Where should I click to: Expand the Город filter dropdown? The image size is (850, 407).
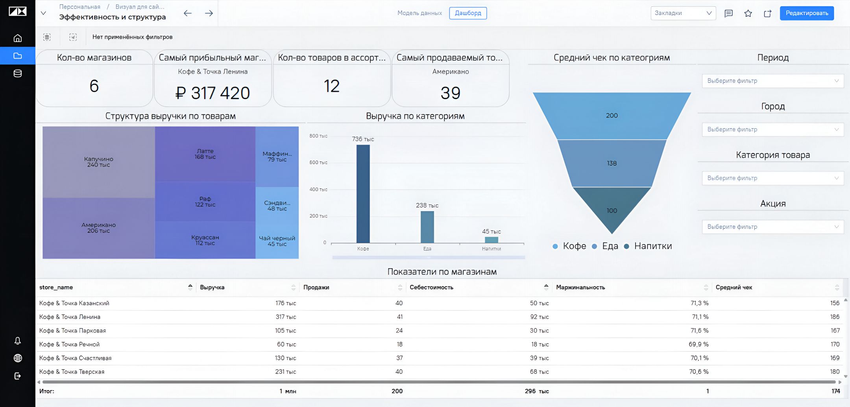[x=773, y=129]
